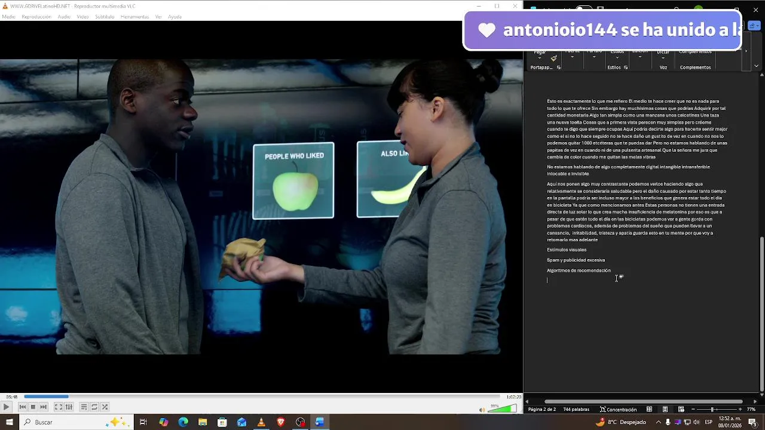Mute VLC with the speaker icon
765x430 pixels.
tap(482, 410)
